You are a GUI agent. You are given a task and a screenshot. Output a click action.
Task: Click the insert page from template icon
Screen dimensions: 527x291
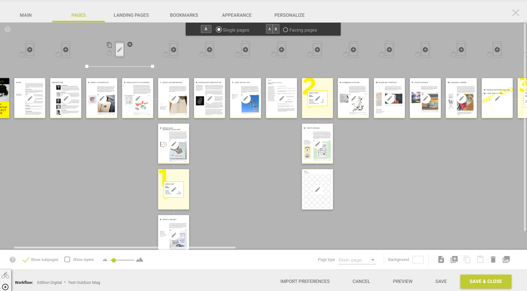click(x=454, y=259)
